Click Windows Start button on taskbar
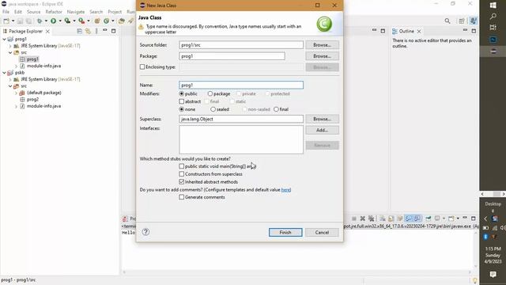 click(x=493, y=6)
